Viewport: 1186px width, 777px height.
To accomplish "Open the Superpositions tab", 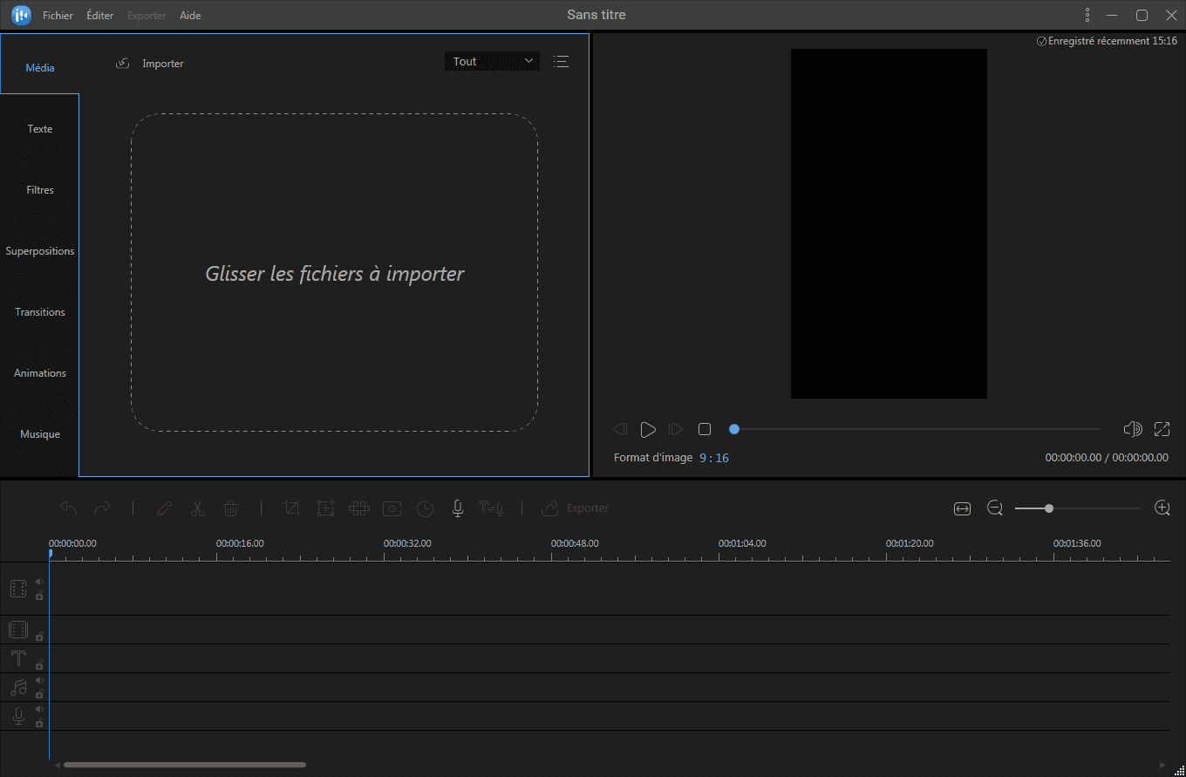I will point(40,251).
